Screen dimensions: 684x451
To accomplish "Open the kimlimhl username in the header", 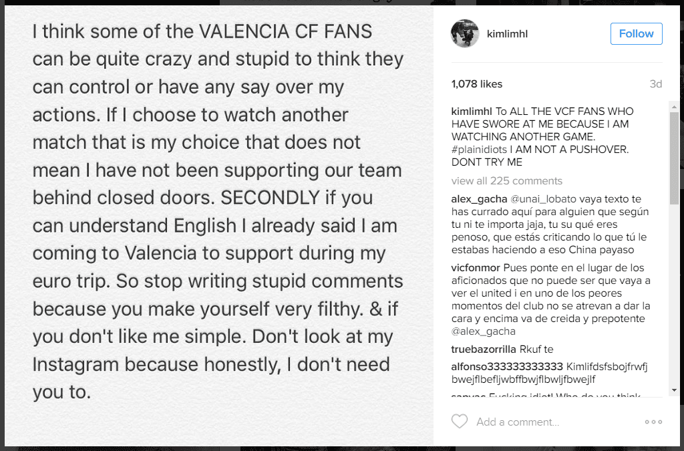I will pyautogui.click(x=508, y=34).
